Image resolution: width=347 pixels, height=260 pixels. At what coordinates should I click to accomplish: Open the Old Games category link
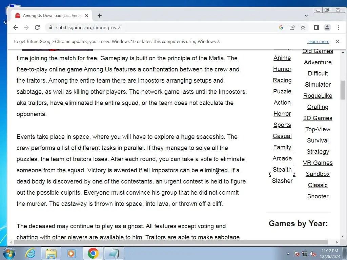click(318, 51)
